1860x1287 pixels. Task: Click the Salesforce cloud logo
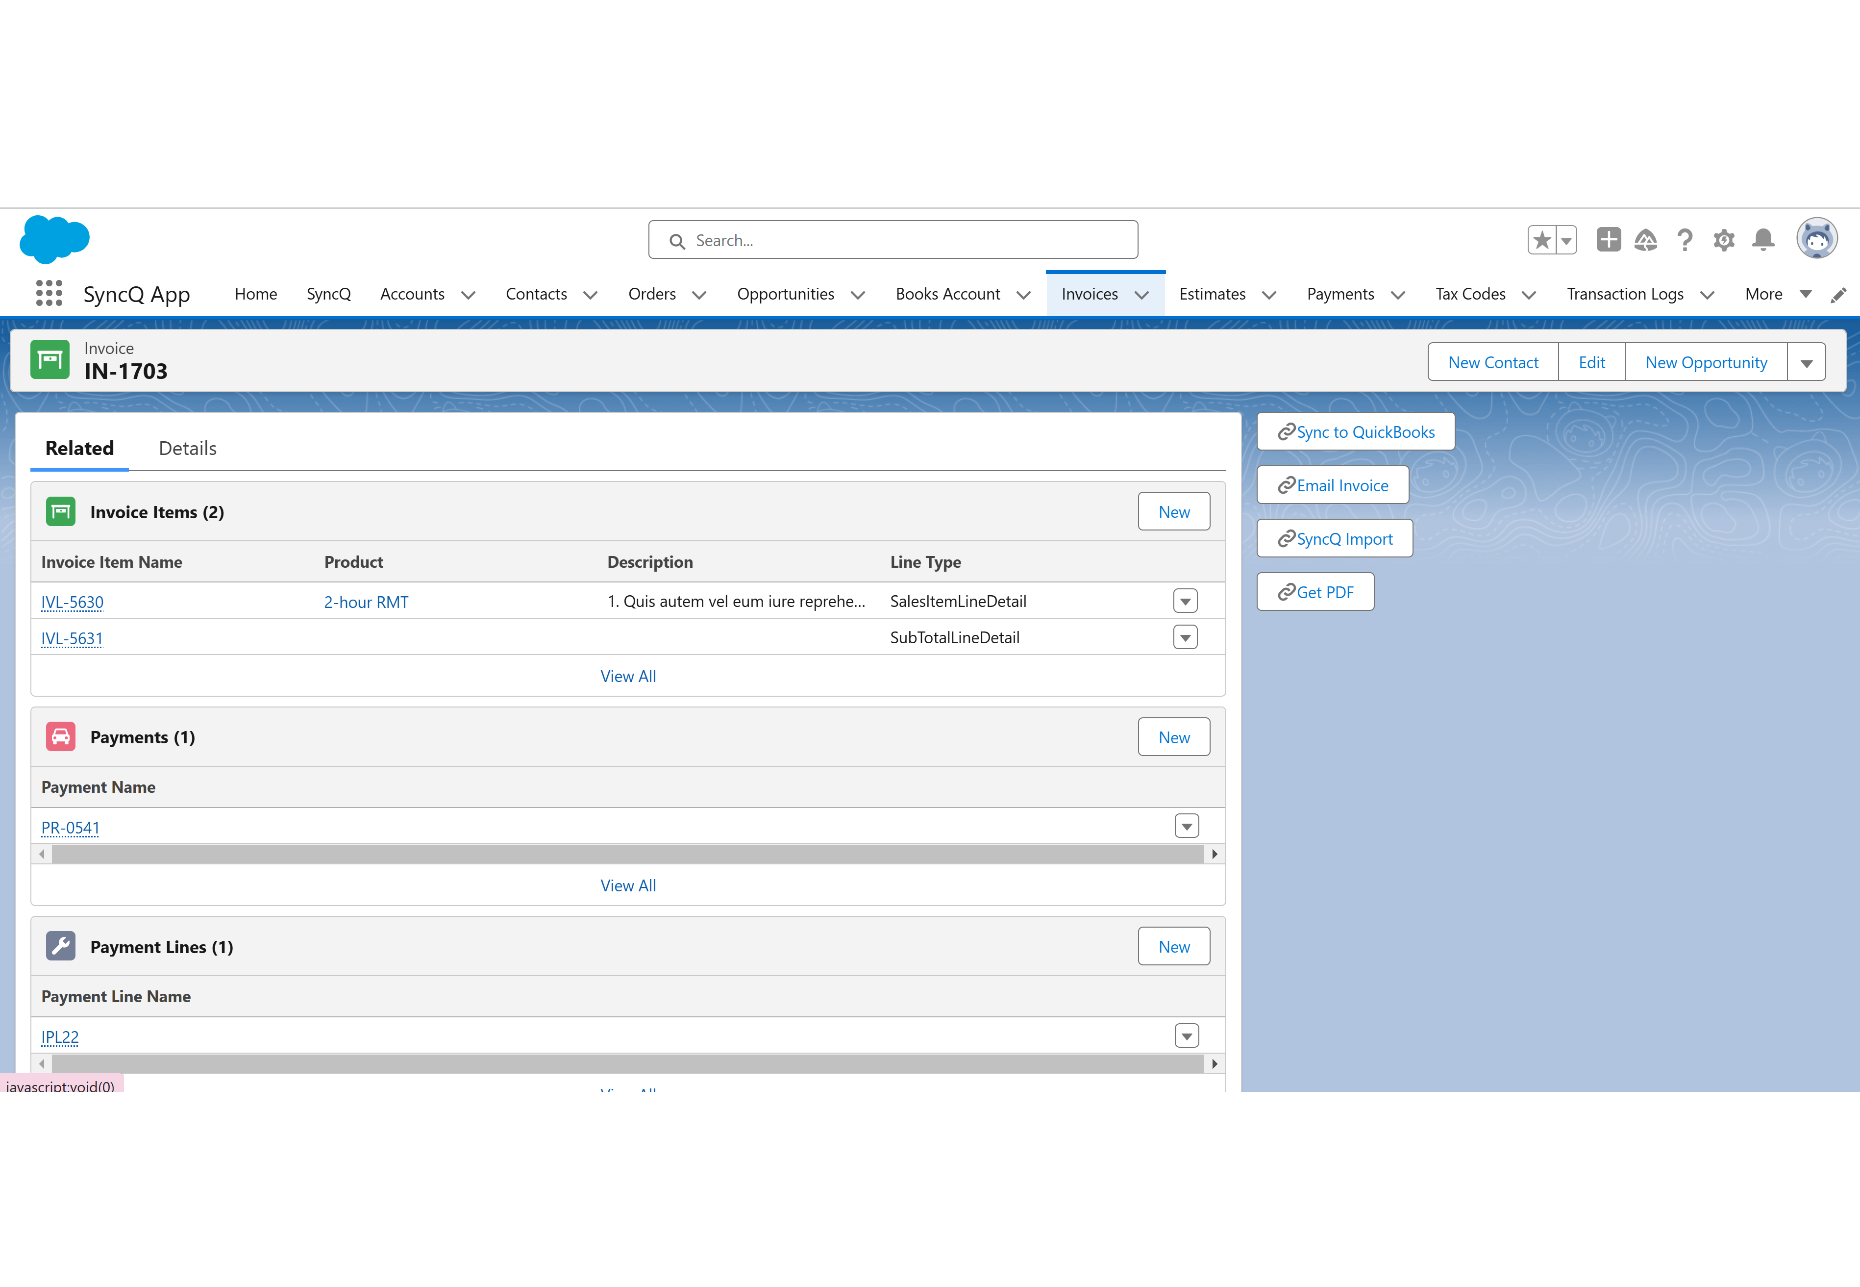coord(54,239)
